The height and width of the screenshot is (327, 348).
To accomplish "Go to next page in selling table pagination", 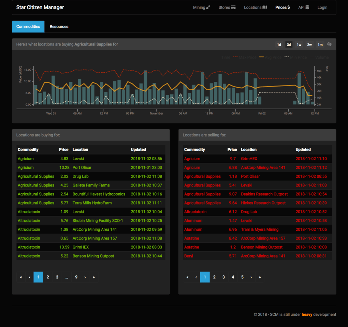I will click(x=251, y=277).
